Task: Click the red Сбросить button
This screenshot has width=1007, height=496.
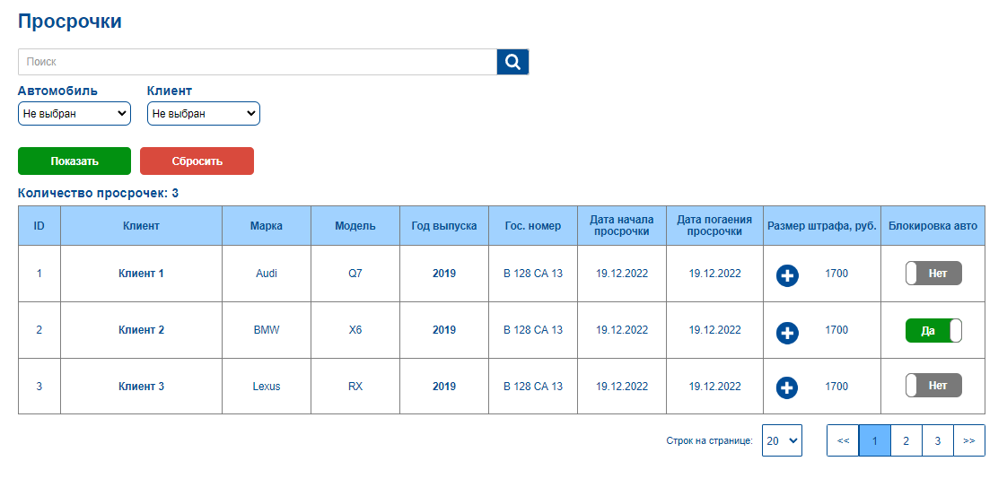Action: point(197,161)
